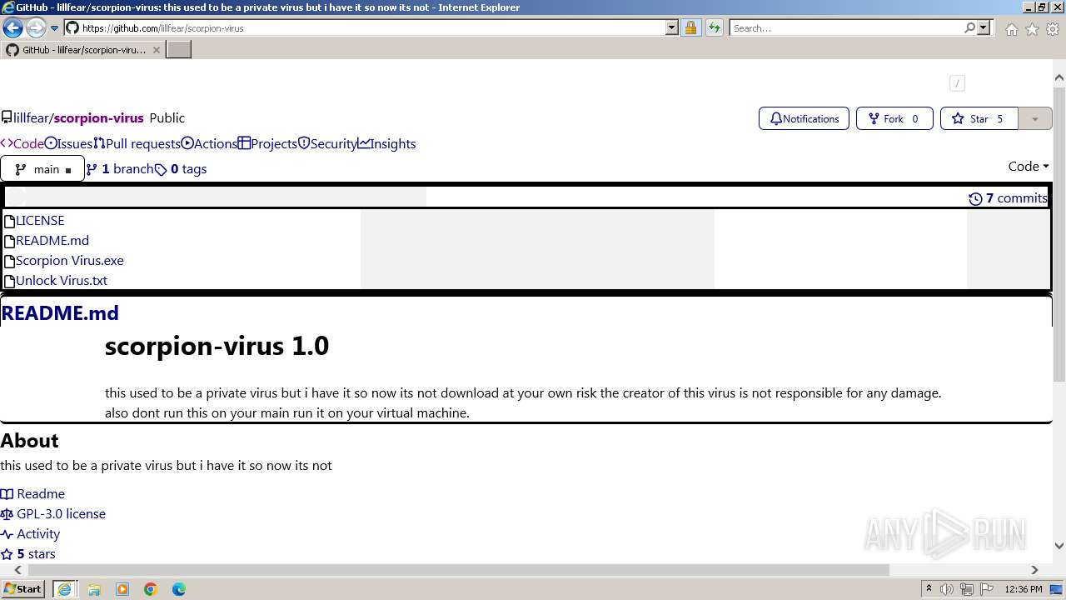Open the Favorites star icon

click(x=1032, y=28)
